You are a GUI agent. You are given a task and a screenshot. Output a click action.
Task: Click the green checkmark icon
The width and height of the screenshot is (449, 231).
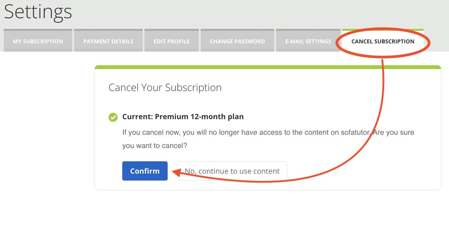pyautogui.click(x=113, y=117)
